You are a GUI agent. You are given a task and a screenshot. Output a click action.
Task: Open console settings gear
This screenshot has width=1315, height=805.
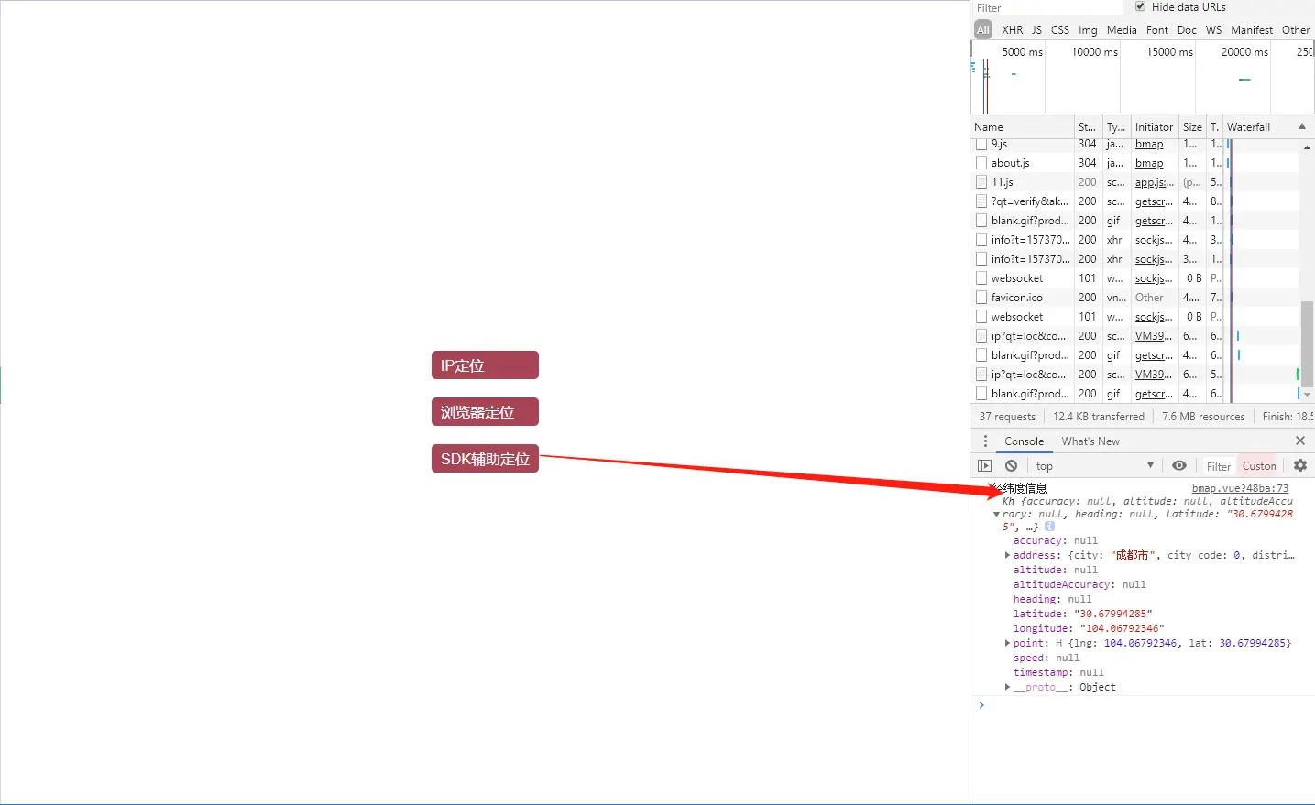(1300, 465)
